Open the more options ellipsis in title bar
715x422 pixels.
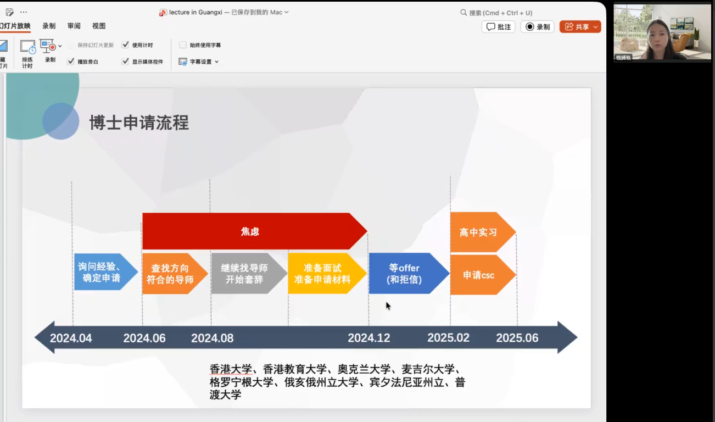coord(24,12)
